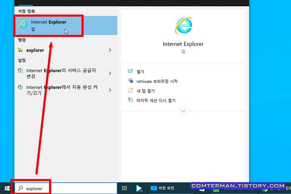Click the large Internet Explorer logo in preview
The image size is (291, 194).
tap(183, 25)
